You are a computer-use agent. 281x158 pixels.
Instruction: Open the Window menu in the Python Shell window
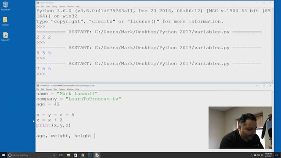70,7
